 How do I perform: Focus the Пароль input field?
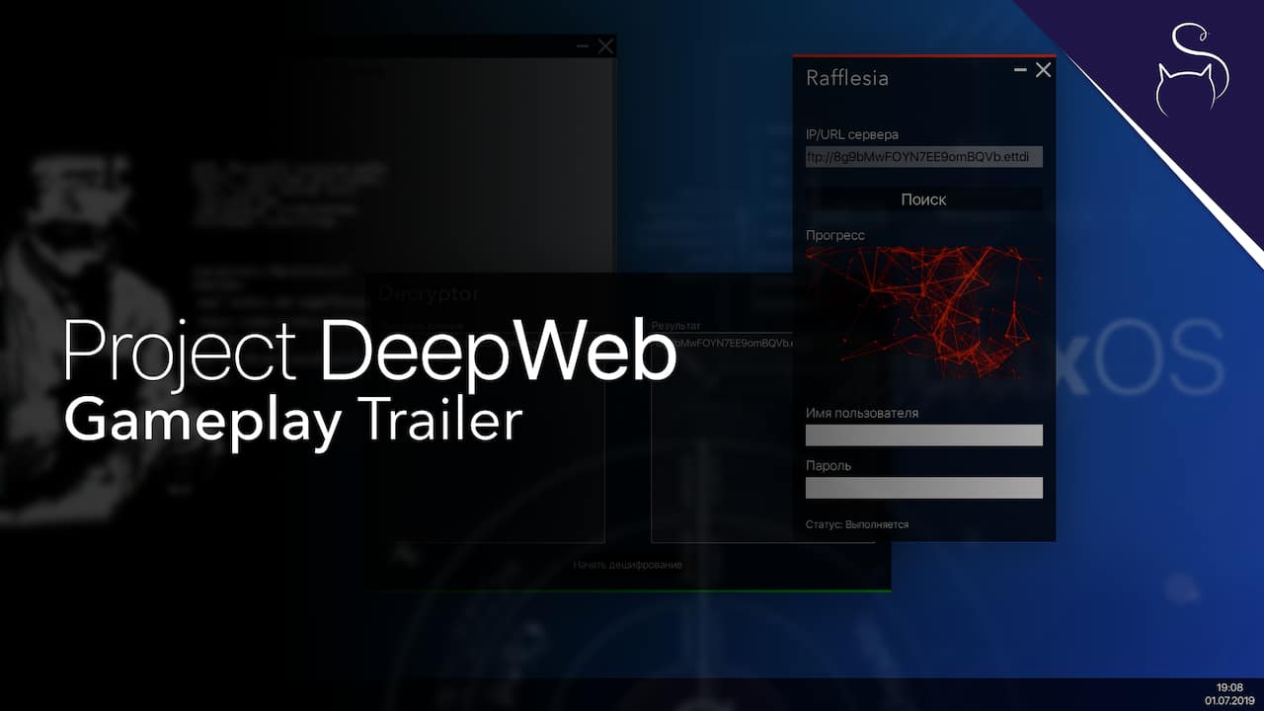(924, 488)
